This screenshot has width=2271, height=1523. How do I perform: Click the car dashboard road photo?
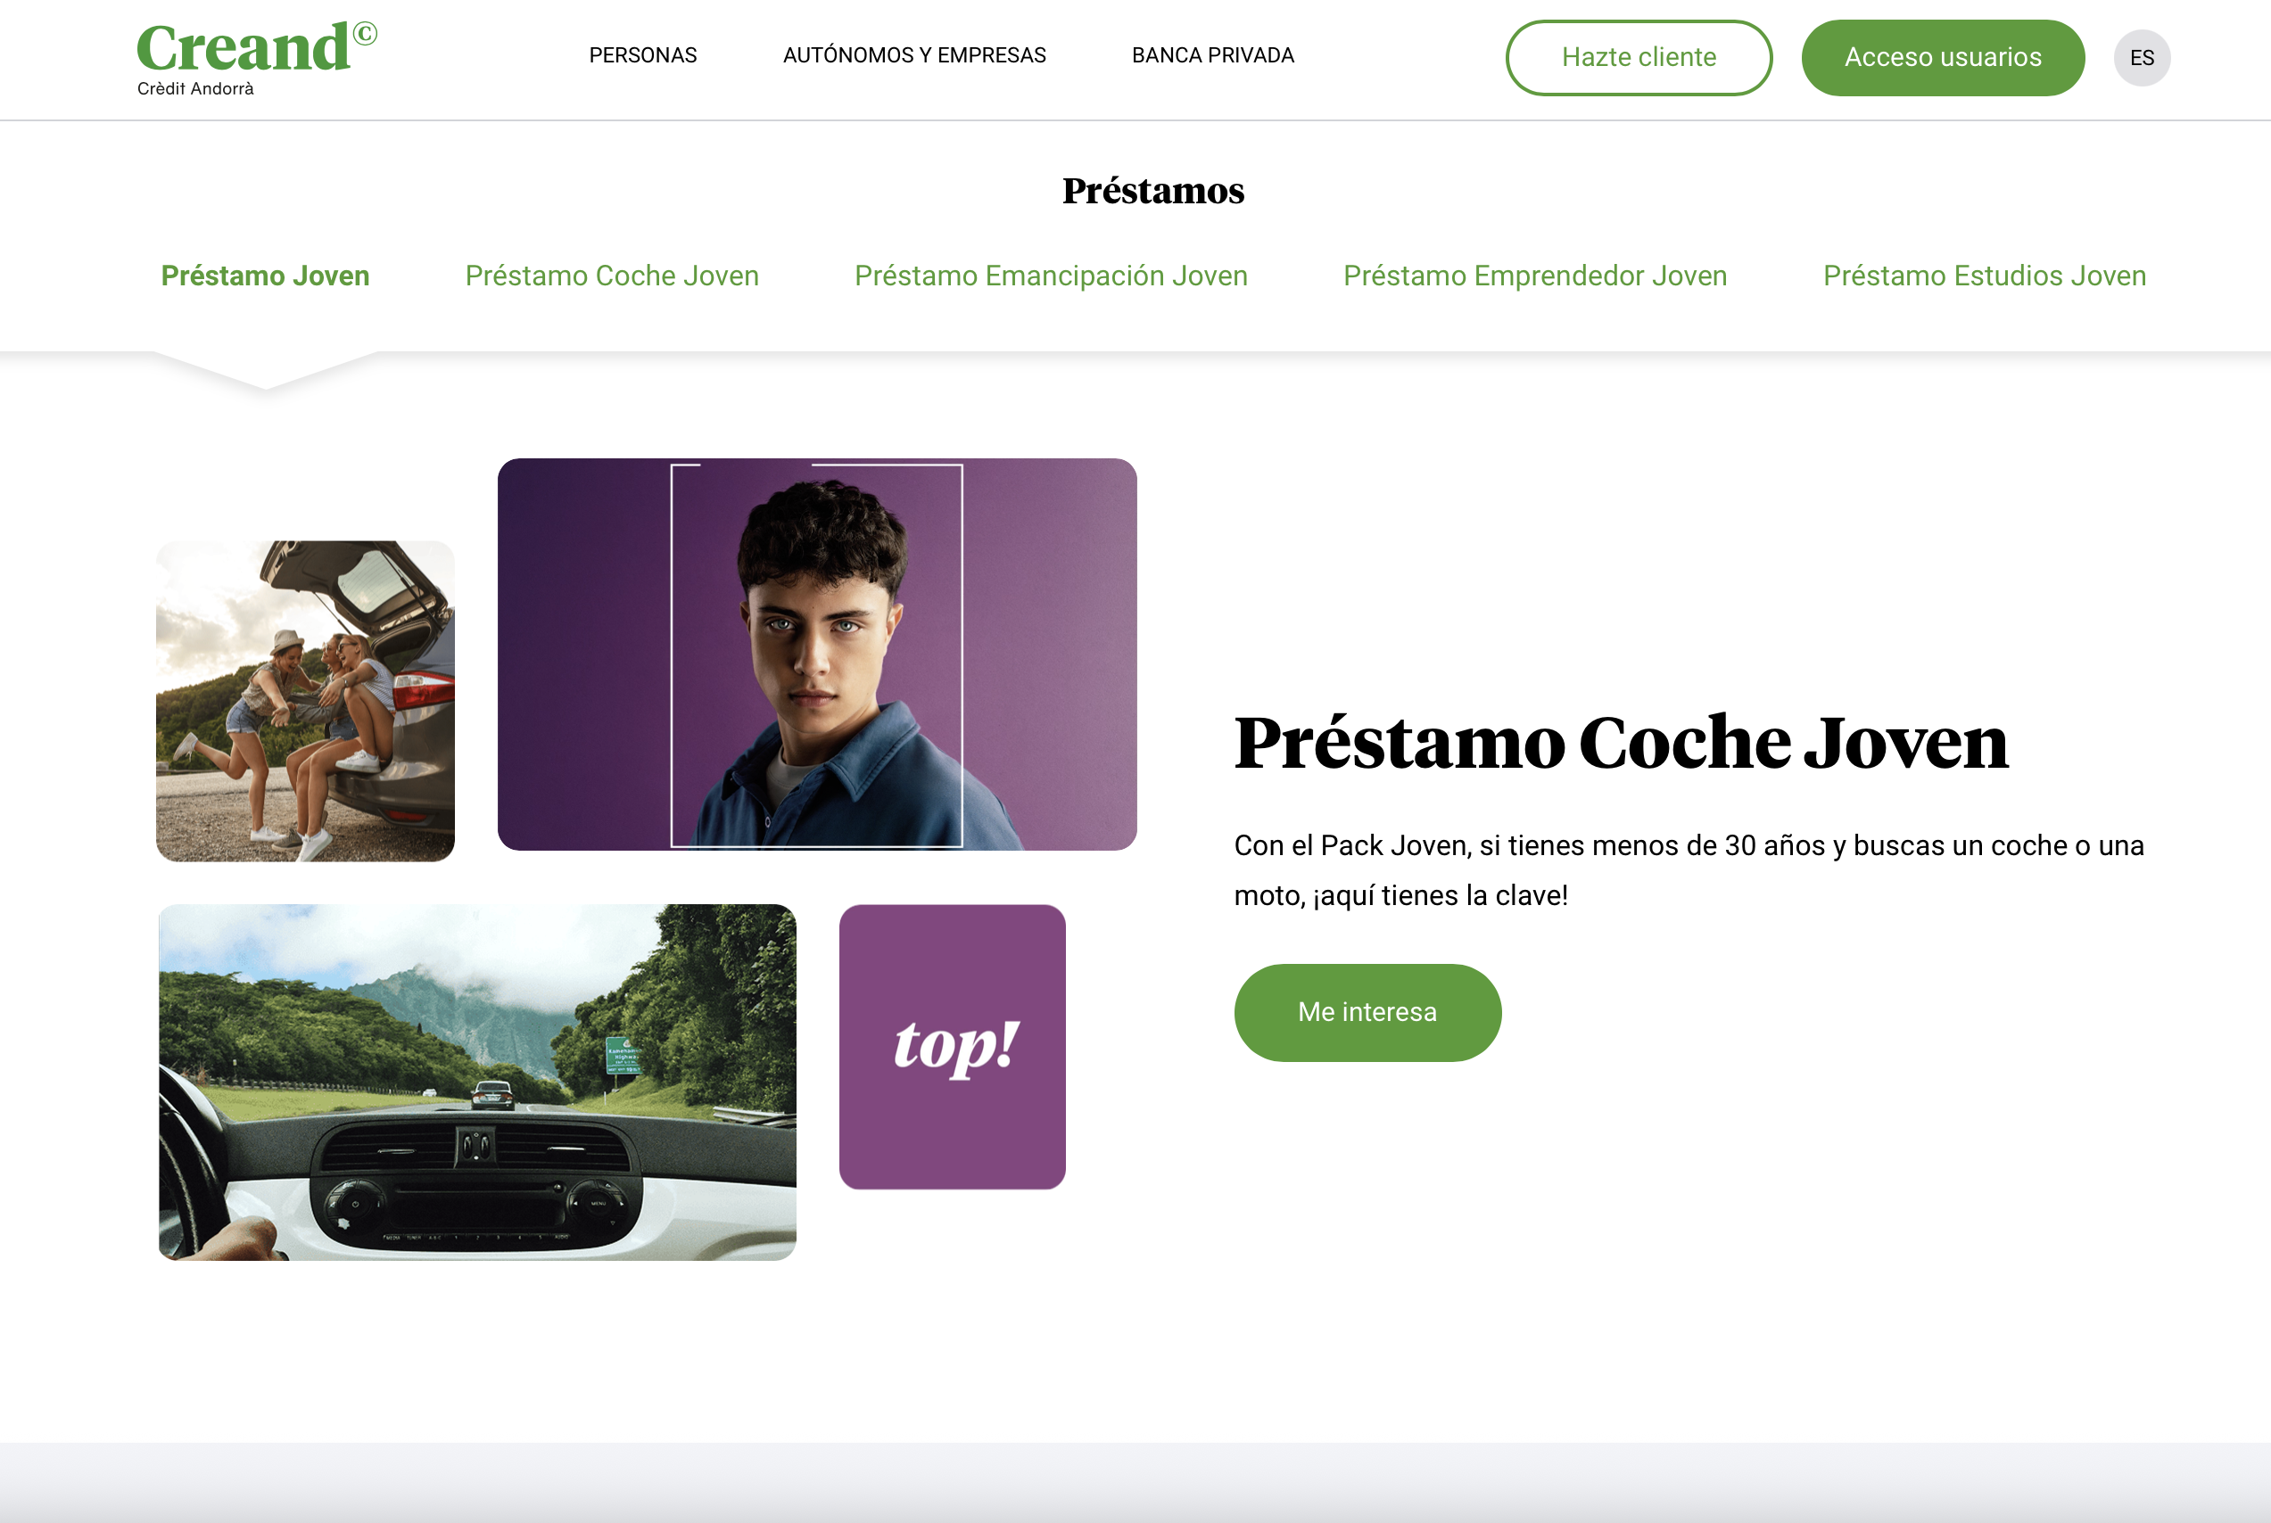477,1082
